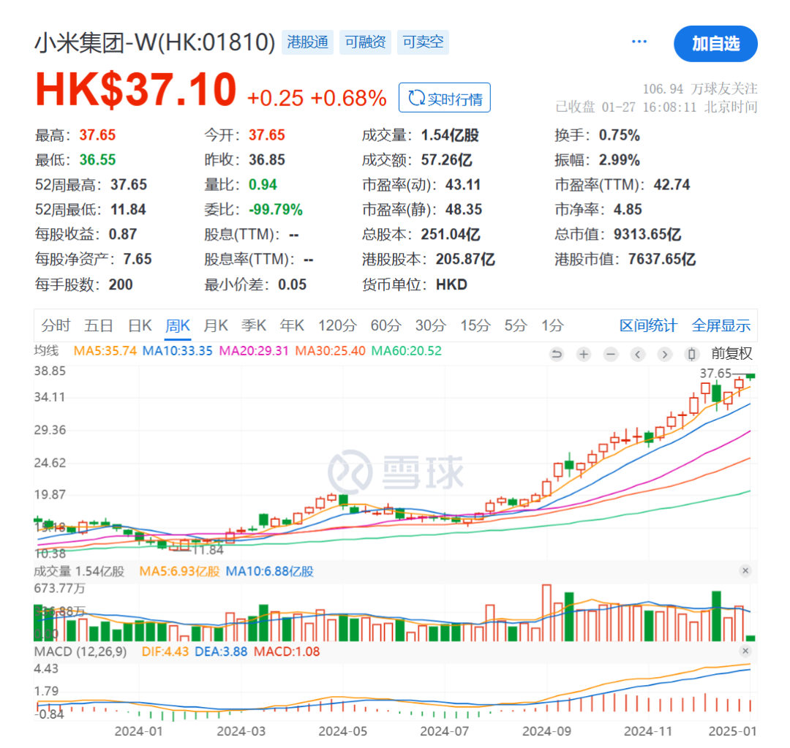This screenshot has height=748, width=790.
Task: Open the 前复权 adjustment dropdown
Action: pyautogui.click(x=731, y=354)
